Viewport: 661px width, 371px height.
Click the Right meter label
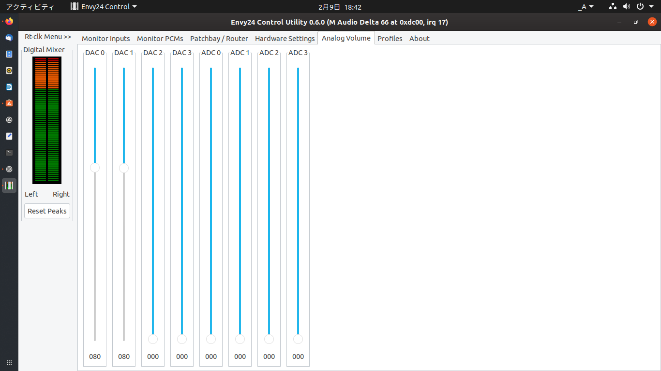click(x=61, y=194)
